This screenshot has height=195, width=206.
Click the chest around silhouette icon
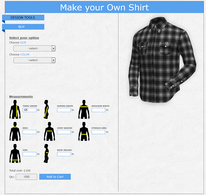pyautogui.click(x=49, y=131)
